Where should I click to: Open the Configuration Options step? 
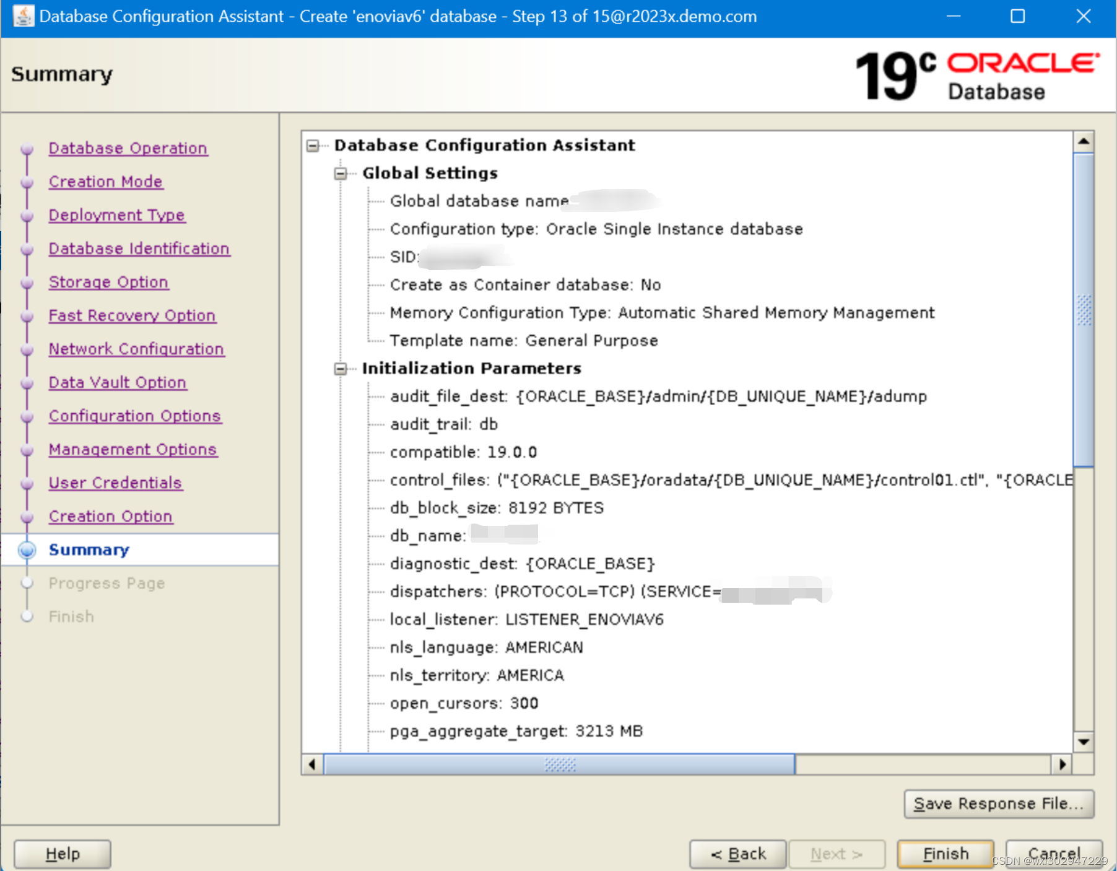(135, 416)
